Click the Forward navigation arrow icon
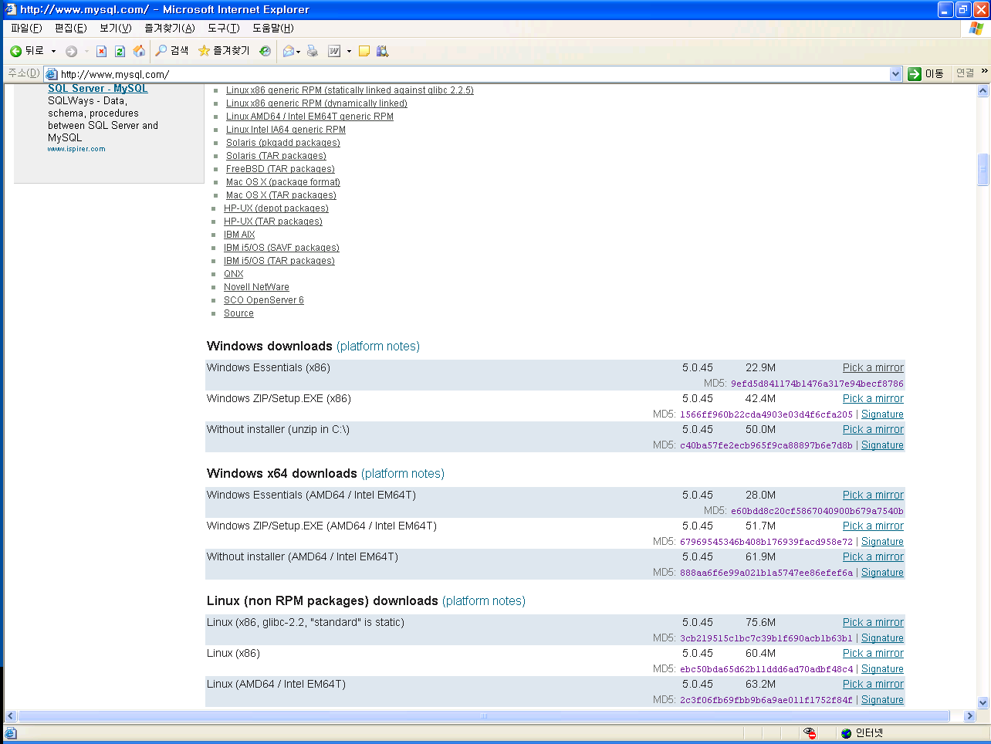991x744 pixels. [71, 52]
